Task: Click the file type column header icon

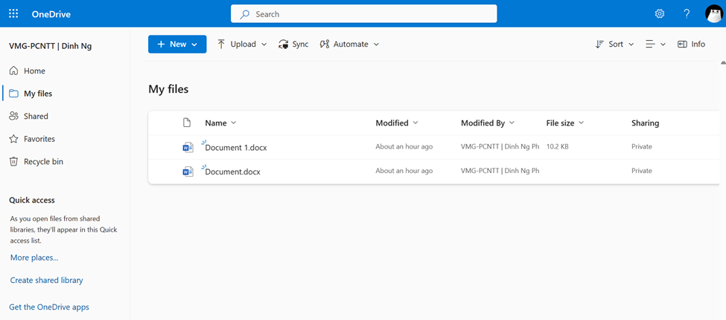Action: (x=187, y=123)
